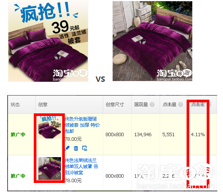Click the outdoor bed creative thumbnail in table
The width and height of the screenshot is (223, 194).
coord(50,169)
